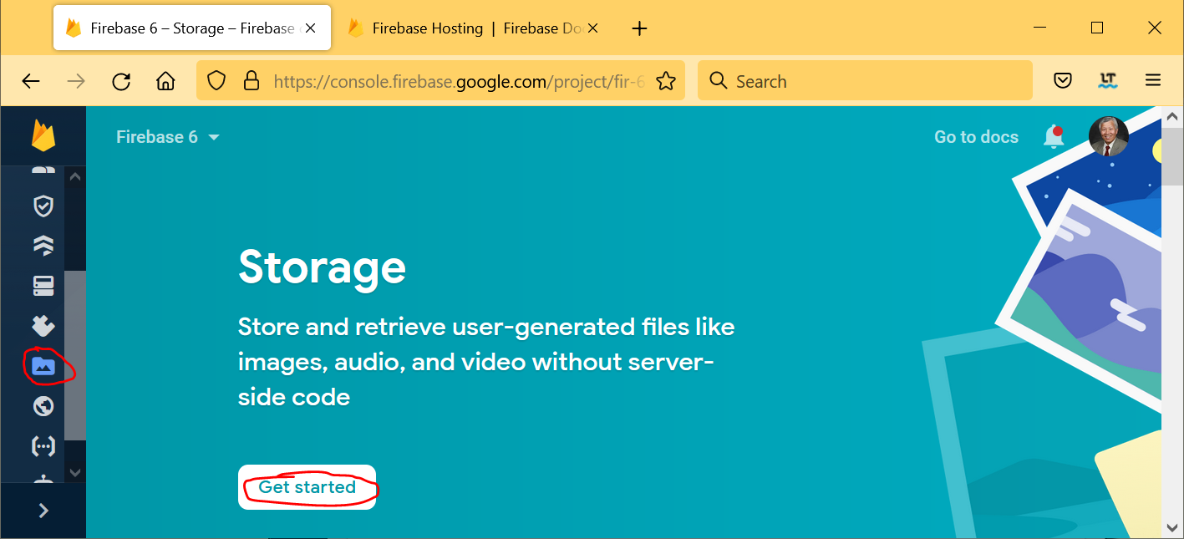The width and height of the screenshot is (1184, 539).
Task: Click the App Check shield icon in sidebar
Action: pos(43,206)
